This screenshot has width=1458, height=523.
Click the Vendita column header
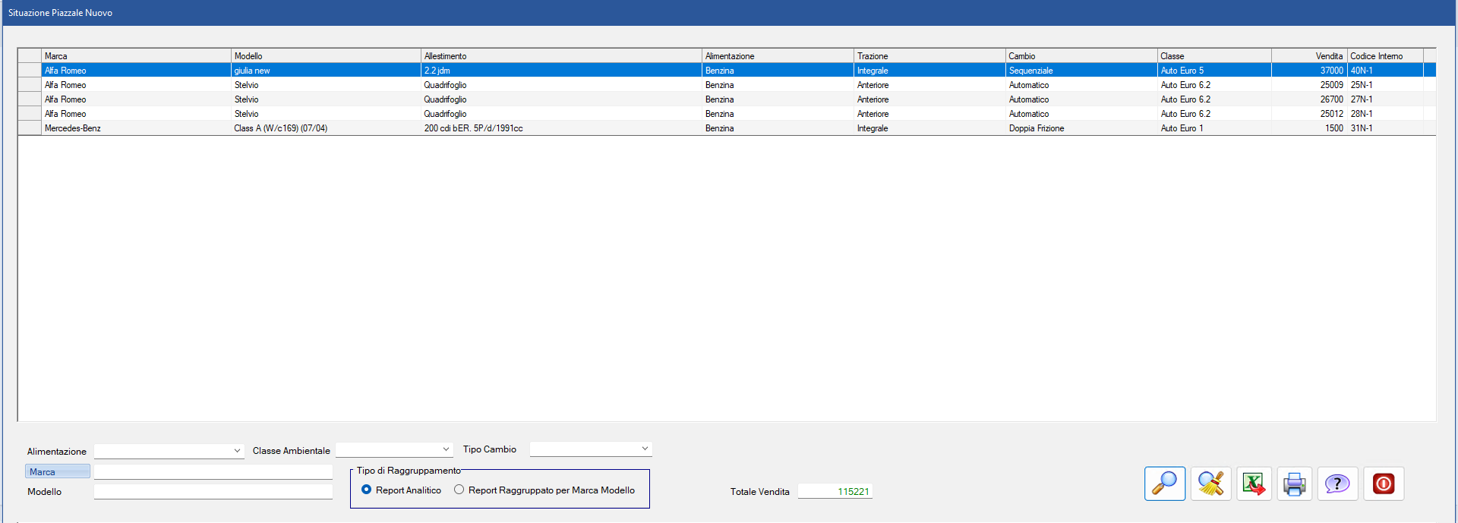point(1309,56)
